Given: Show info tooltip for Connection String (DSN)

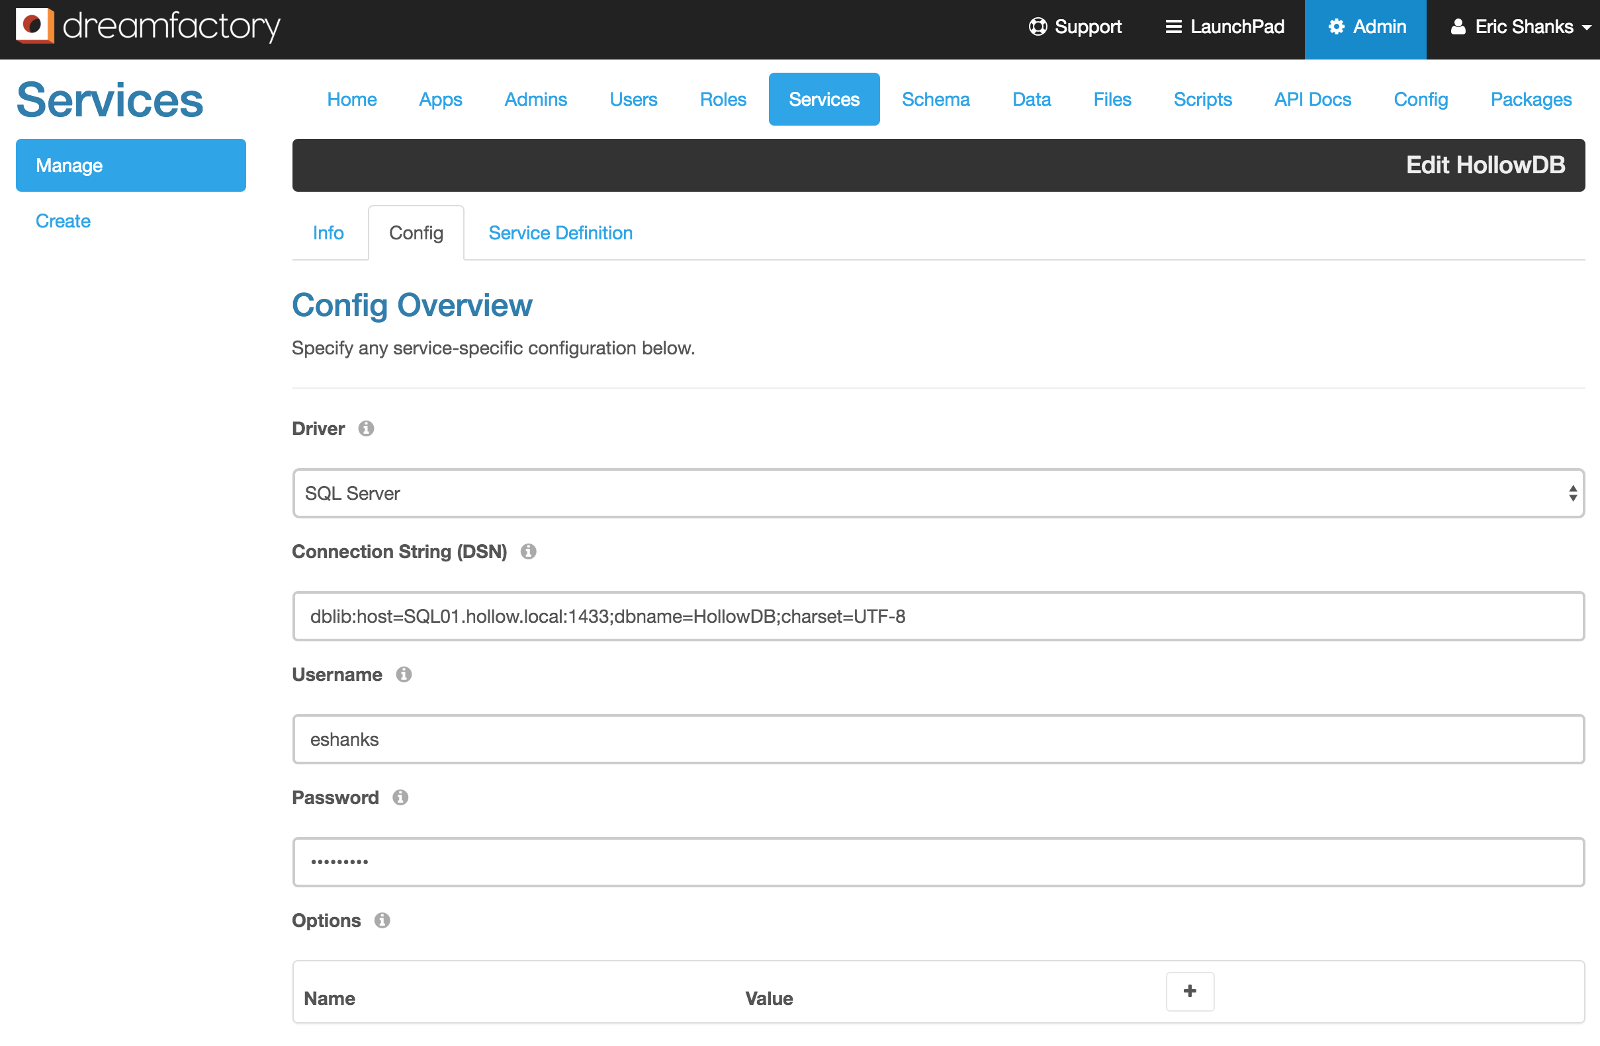Looking at the screenshot, I should (529, 551).
